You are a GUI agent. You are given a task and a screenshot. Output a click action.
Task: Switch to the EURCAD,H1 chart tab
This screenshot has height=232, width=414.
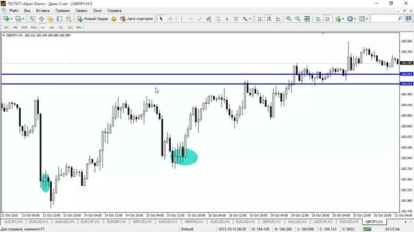pyautogui.click(x=39, y=222)
